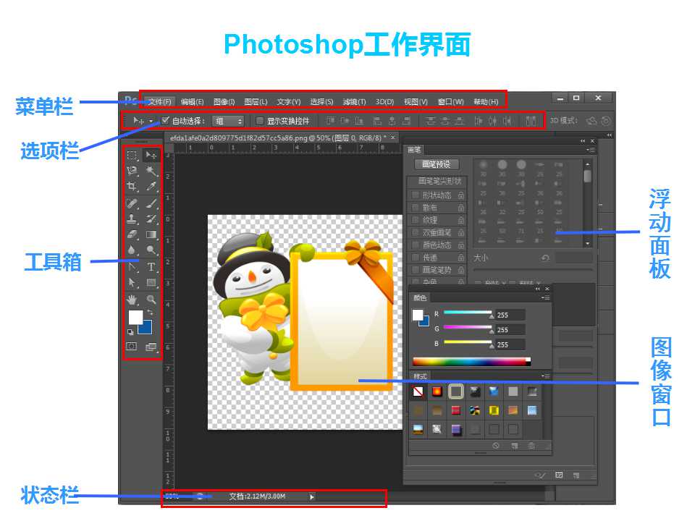
Task: Open the 颜色 panel flyout menu
Action: click(546, 297)
